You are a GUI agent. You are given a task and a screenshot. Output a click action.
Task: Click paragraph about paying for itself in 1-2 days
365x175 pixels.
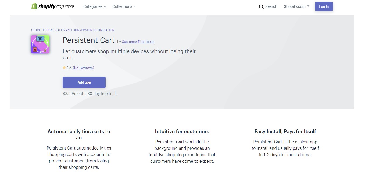[285, 148]
